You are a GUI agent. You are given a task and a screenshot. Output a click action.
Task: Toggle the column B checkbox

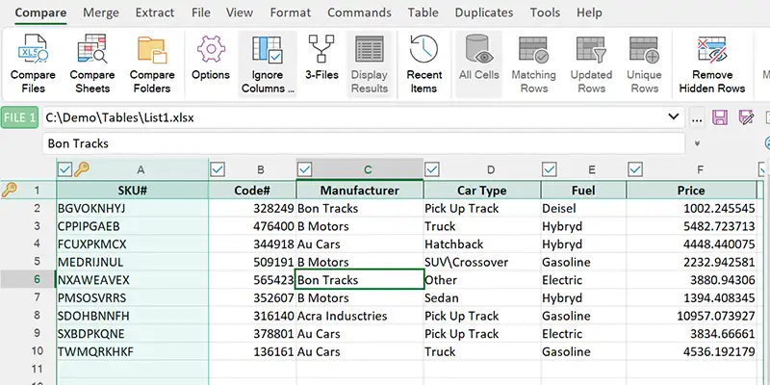point(218,169)
